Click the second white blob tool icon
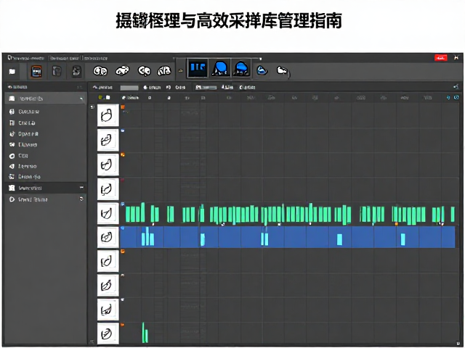 [x=122, y=71]
